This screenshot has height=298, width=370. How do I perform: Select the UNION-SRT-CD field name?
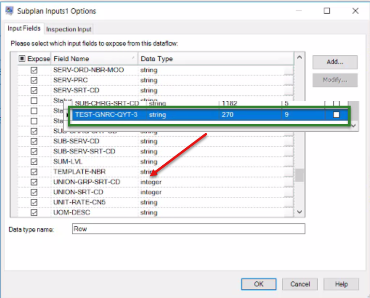(x=78, y=192)
